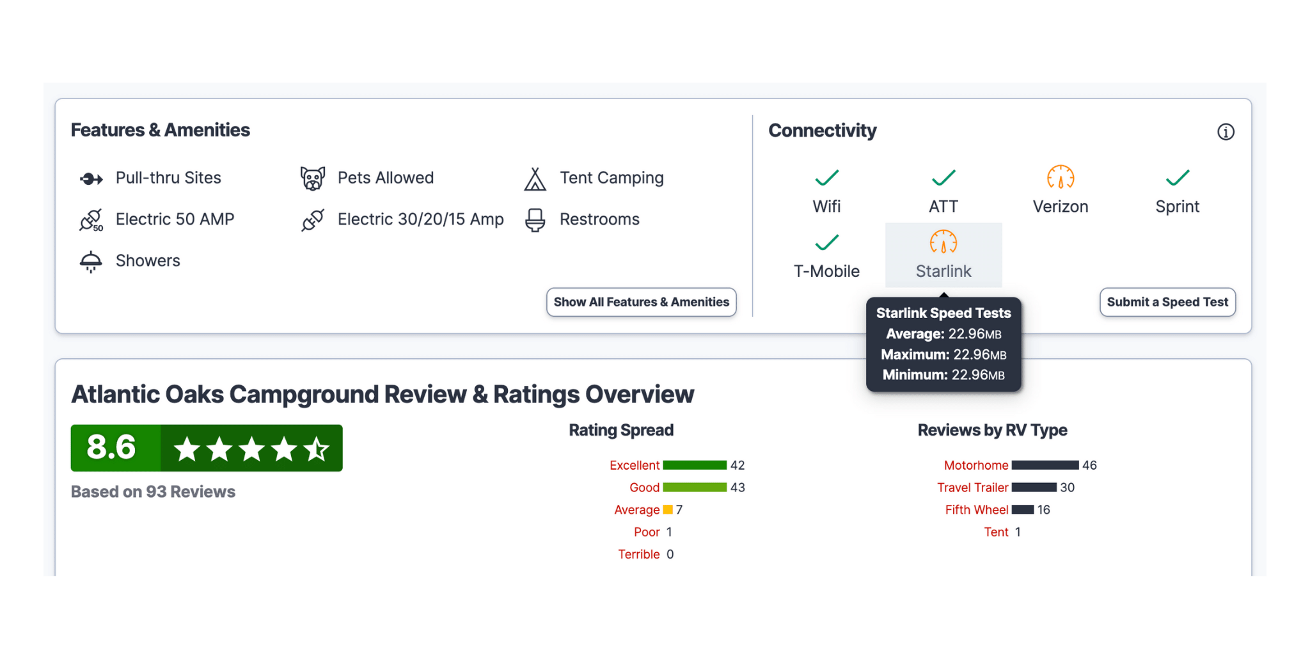The height and width of the screenshot is (659, 1310).
Task: Click the Wifi green checkmark
Action: (x=826, y=178)
